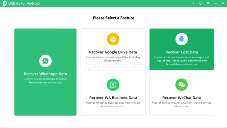This screenshot has height=128, width=227.
Task: Choose Recover Lost Data title
Action: (x=182, y=52)
